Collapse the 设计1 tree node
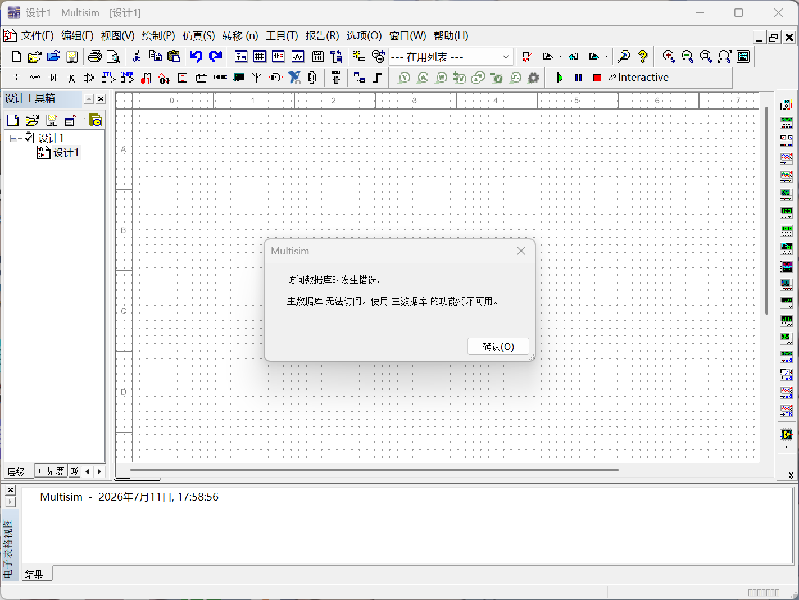This screenshot has width=799, height=600. [x=14, y=138]
